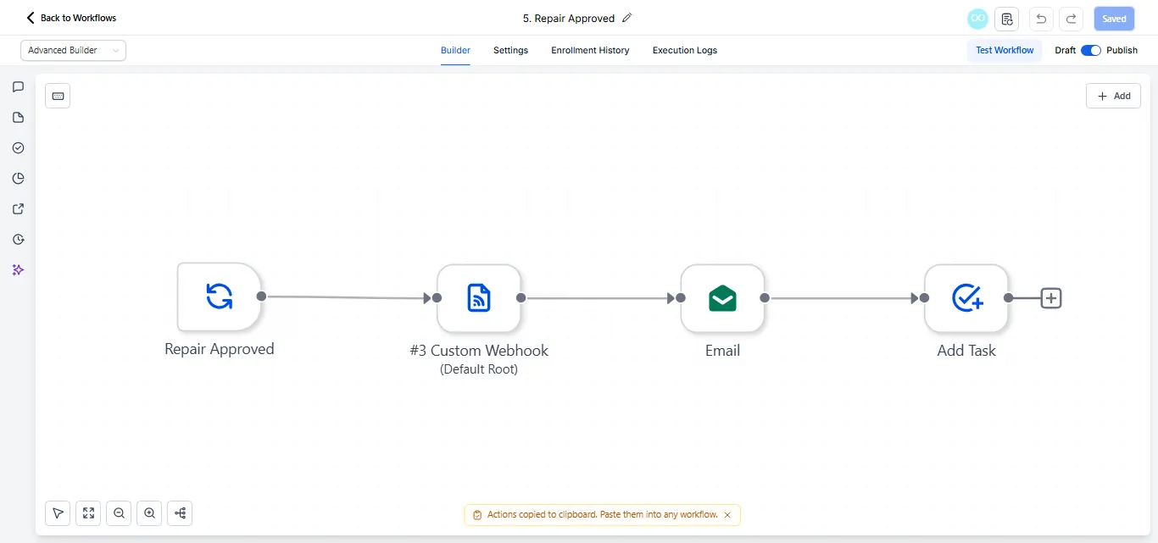
Task: Zoom in the canvas
Action: [149, 513]
